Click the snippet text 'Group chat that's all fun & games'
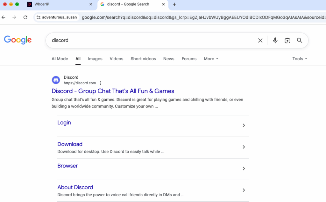 (x=83, y=100)
